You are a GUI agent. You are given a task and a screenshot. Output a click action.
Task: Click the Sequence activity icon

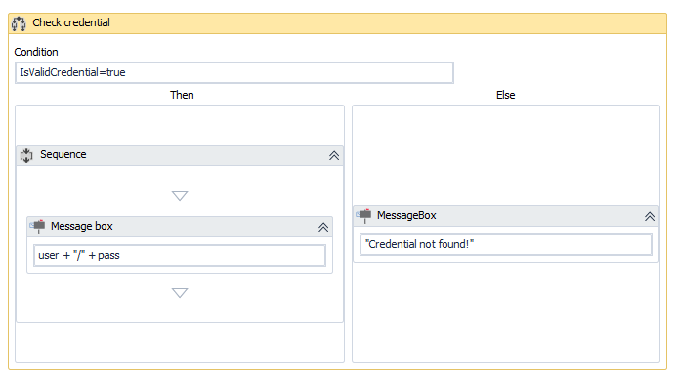(26, 155)
